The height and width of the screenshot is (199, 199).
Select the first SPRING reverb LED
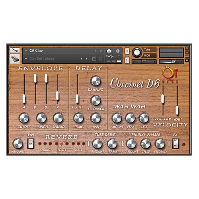click(x=40, y=144)
